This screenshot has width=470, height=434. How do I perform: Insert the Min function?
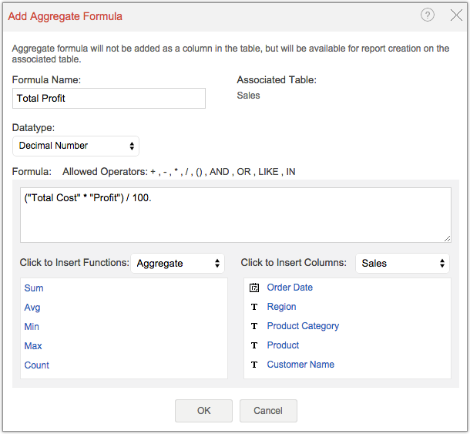pyautogui.click(x=32, y=327)
